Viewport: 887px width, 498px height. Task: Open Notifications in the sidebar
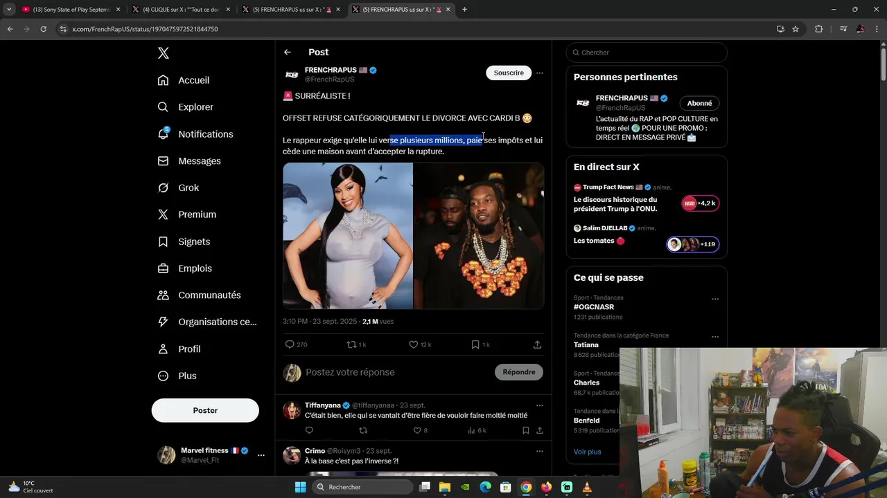pos(195,134)
